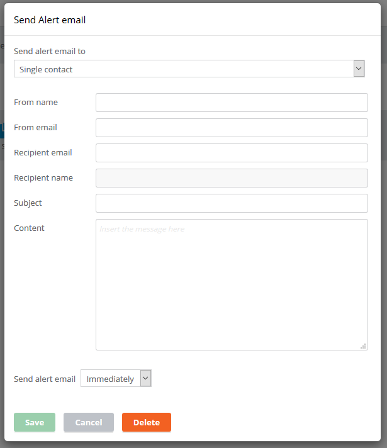The image size is (387, 448).
Task: Open the Immediately timing dropdown
Action: click(116, 378)
